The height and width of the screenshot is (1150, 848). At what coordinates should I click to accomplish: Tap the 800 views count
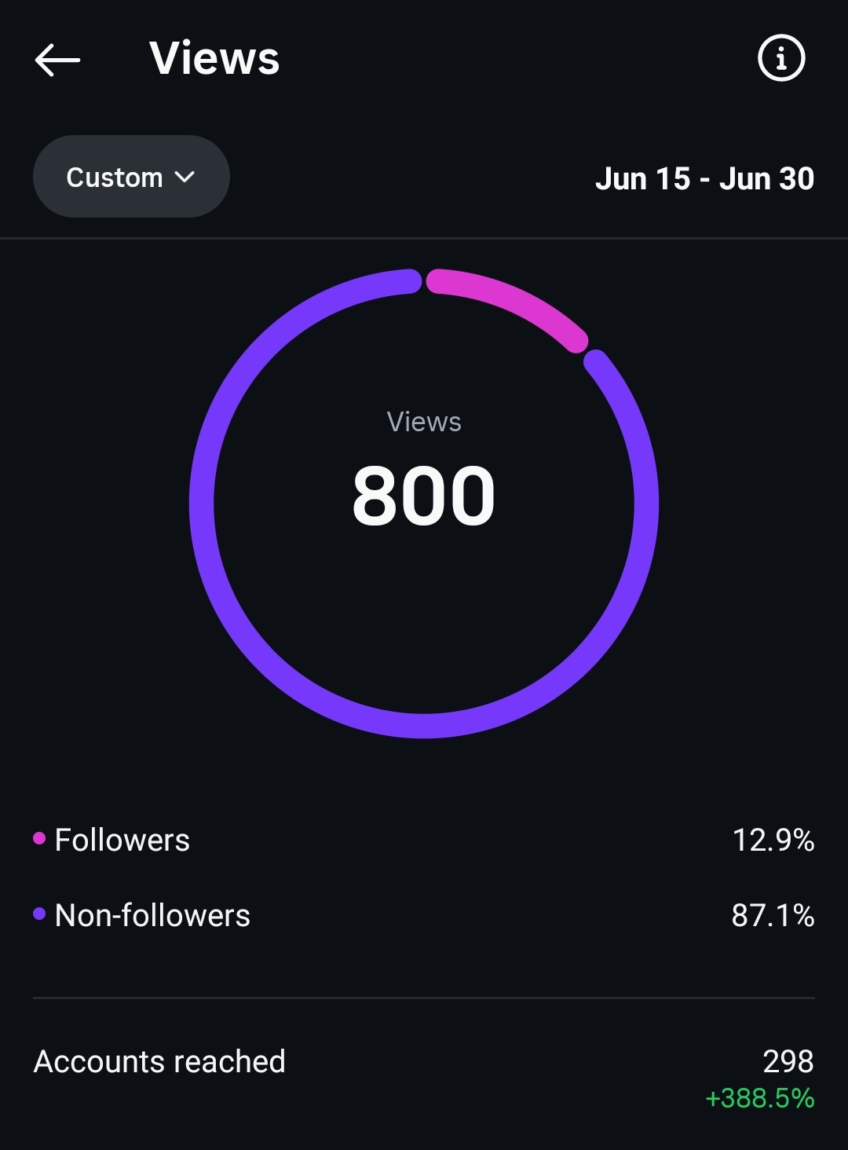pyautogui.click(x=424, y=496)
